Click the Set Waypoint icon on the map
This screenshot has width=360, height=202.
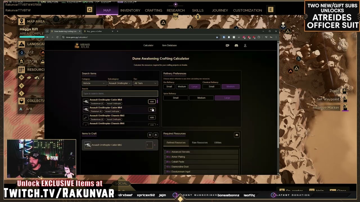point(345,99)
